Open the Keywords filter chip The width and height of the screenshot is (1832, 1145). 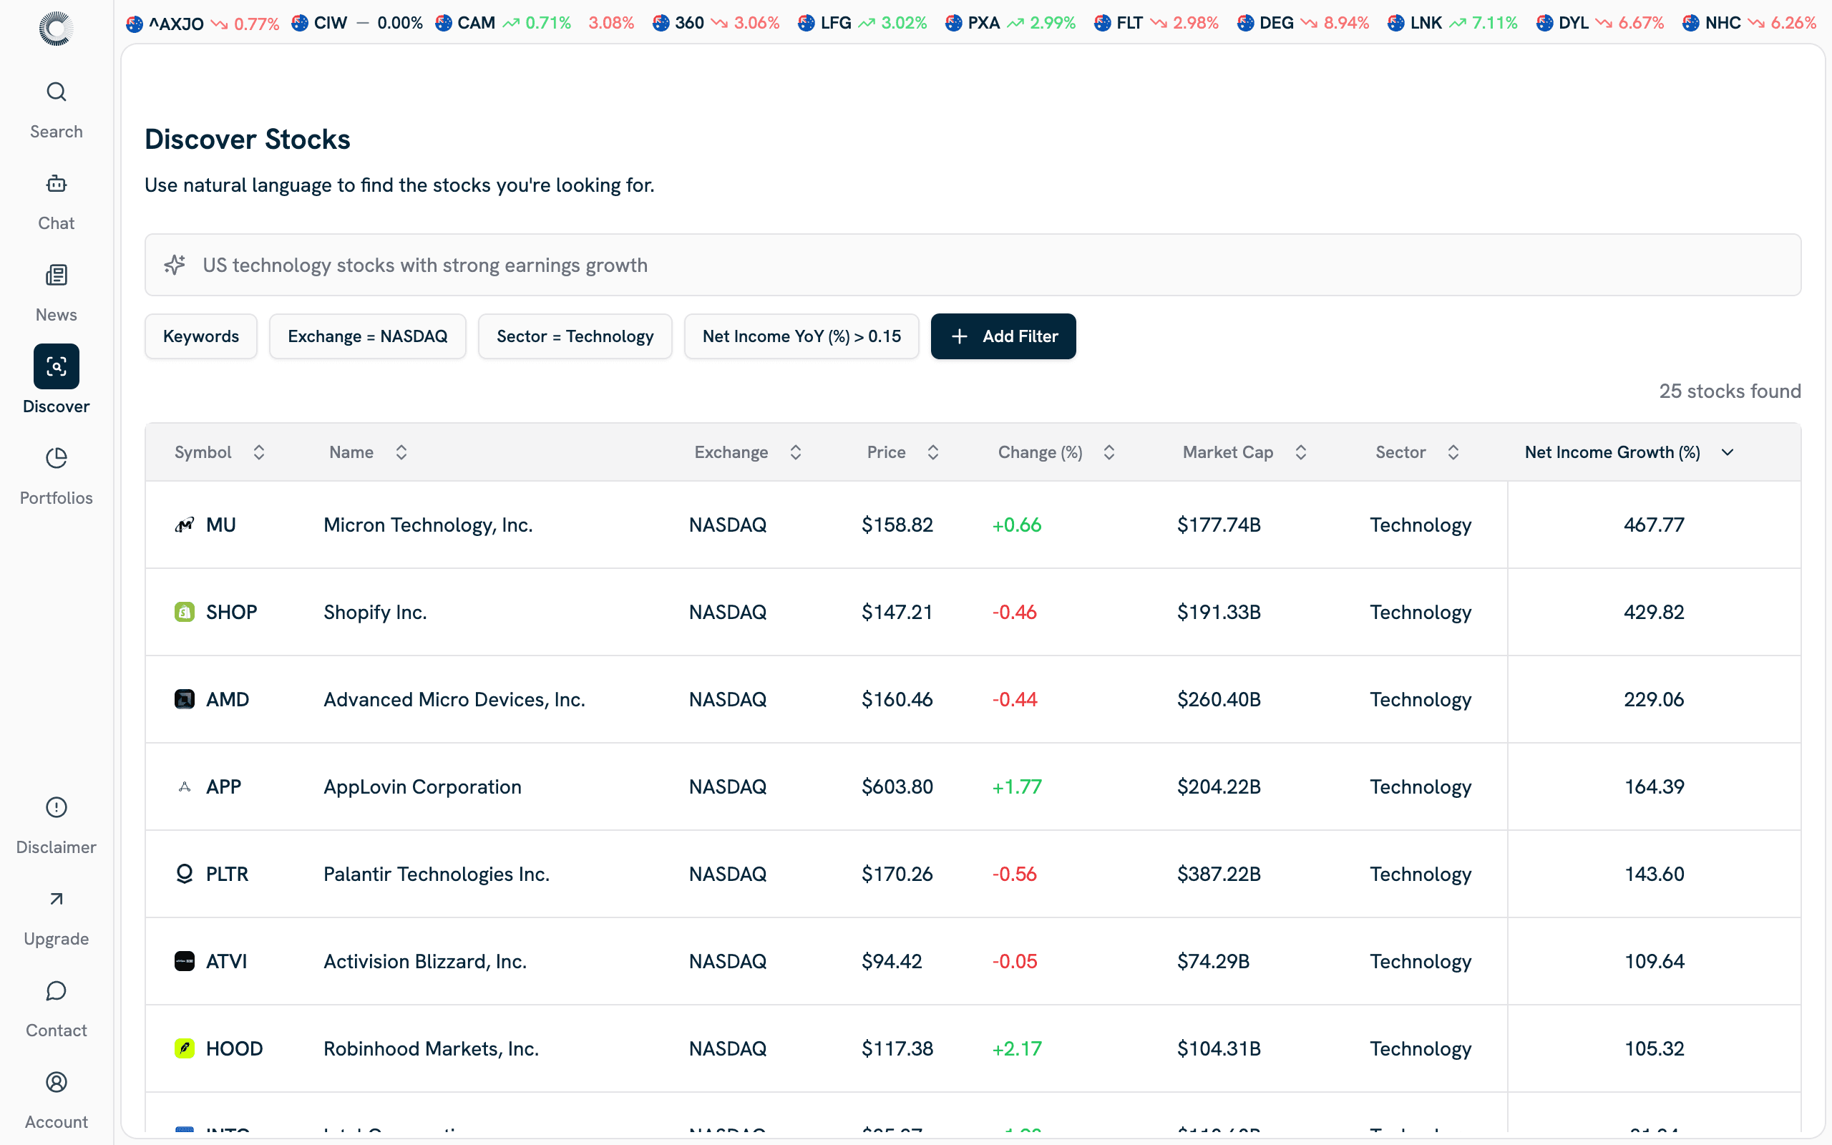coord(200,336)
